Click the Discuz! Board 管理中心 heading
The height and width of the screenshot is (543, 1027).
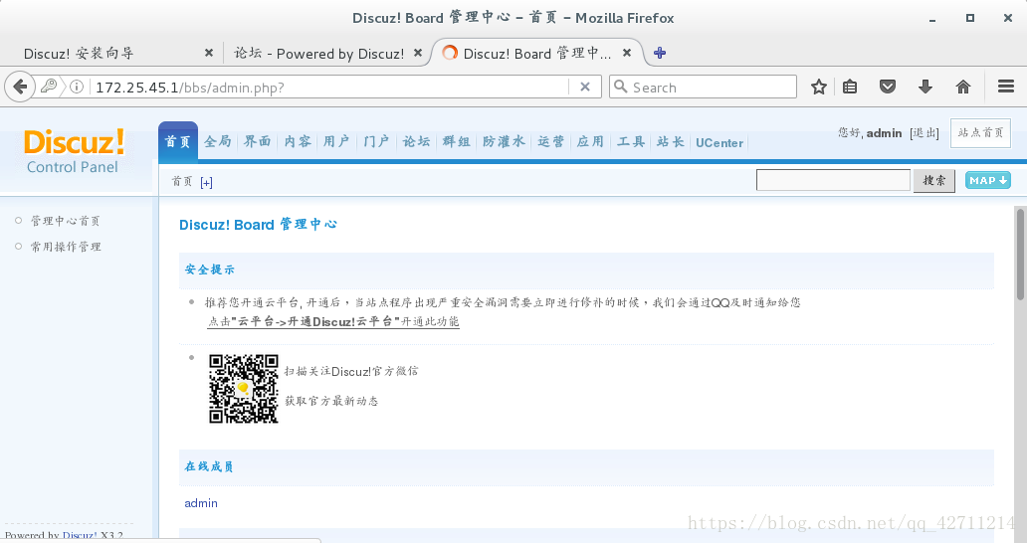(x=258, y=225)
